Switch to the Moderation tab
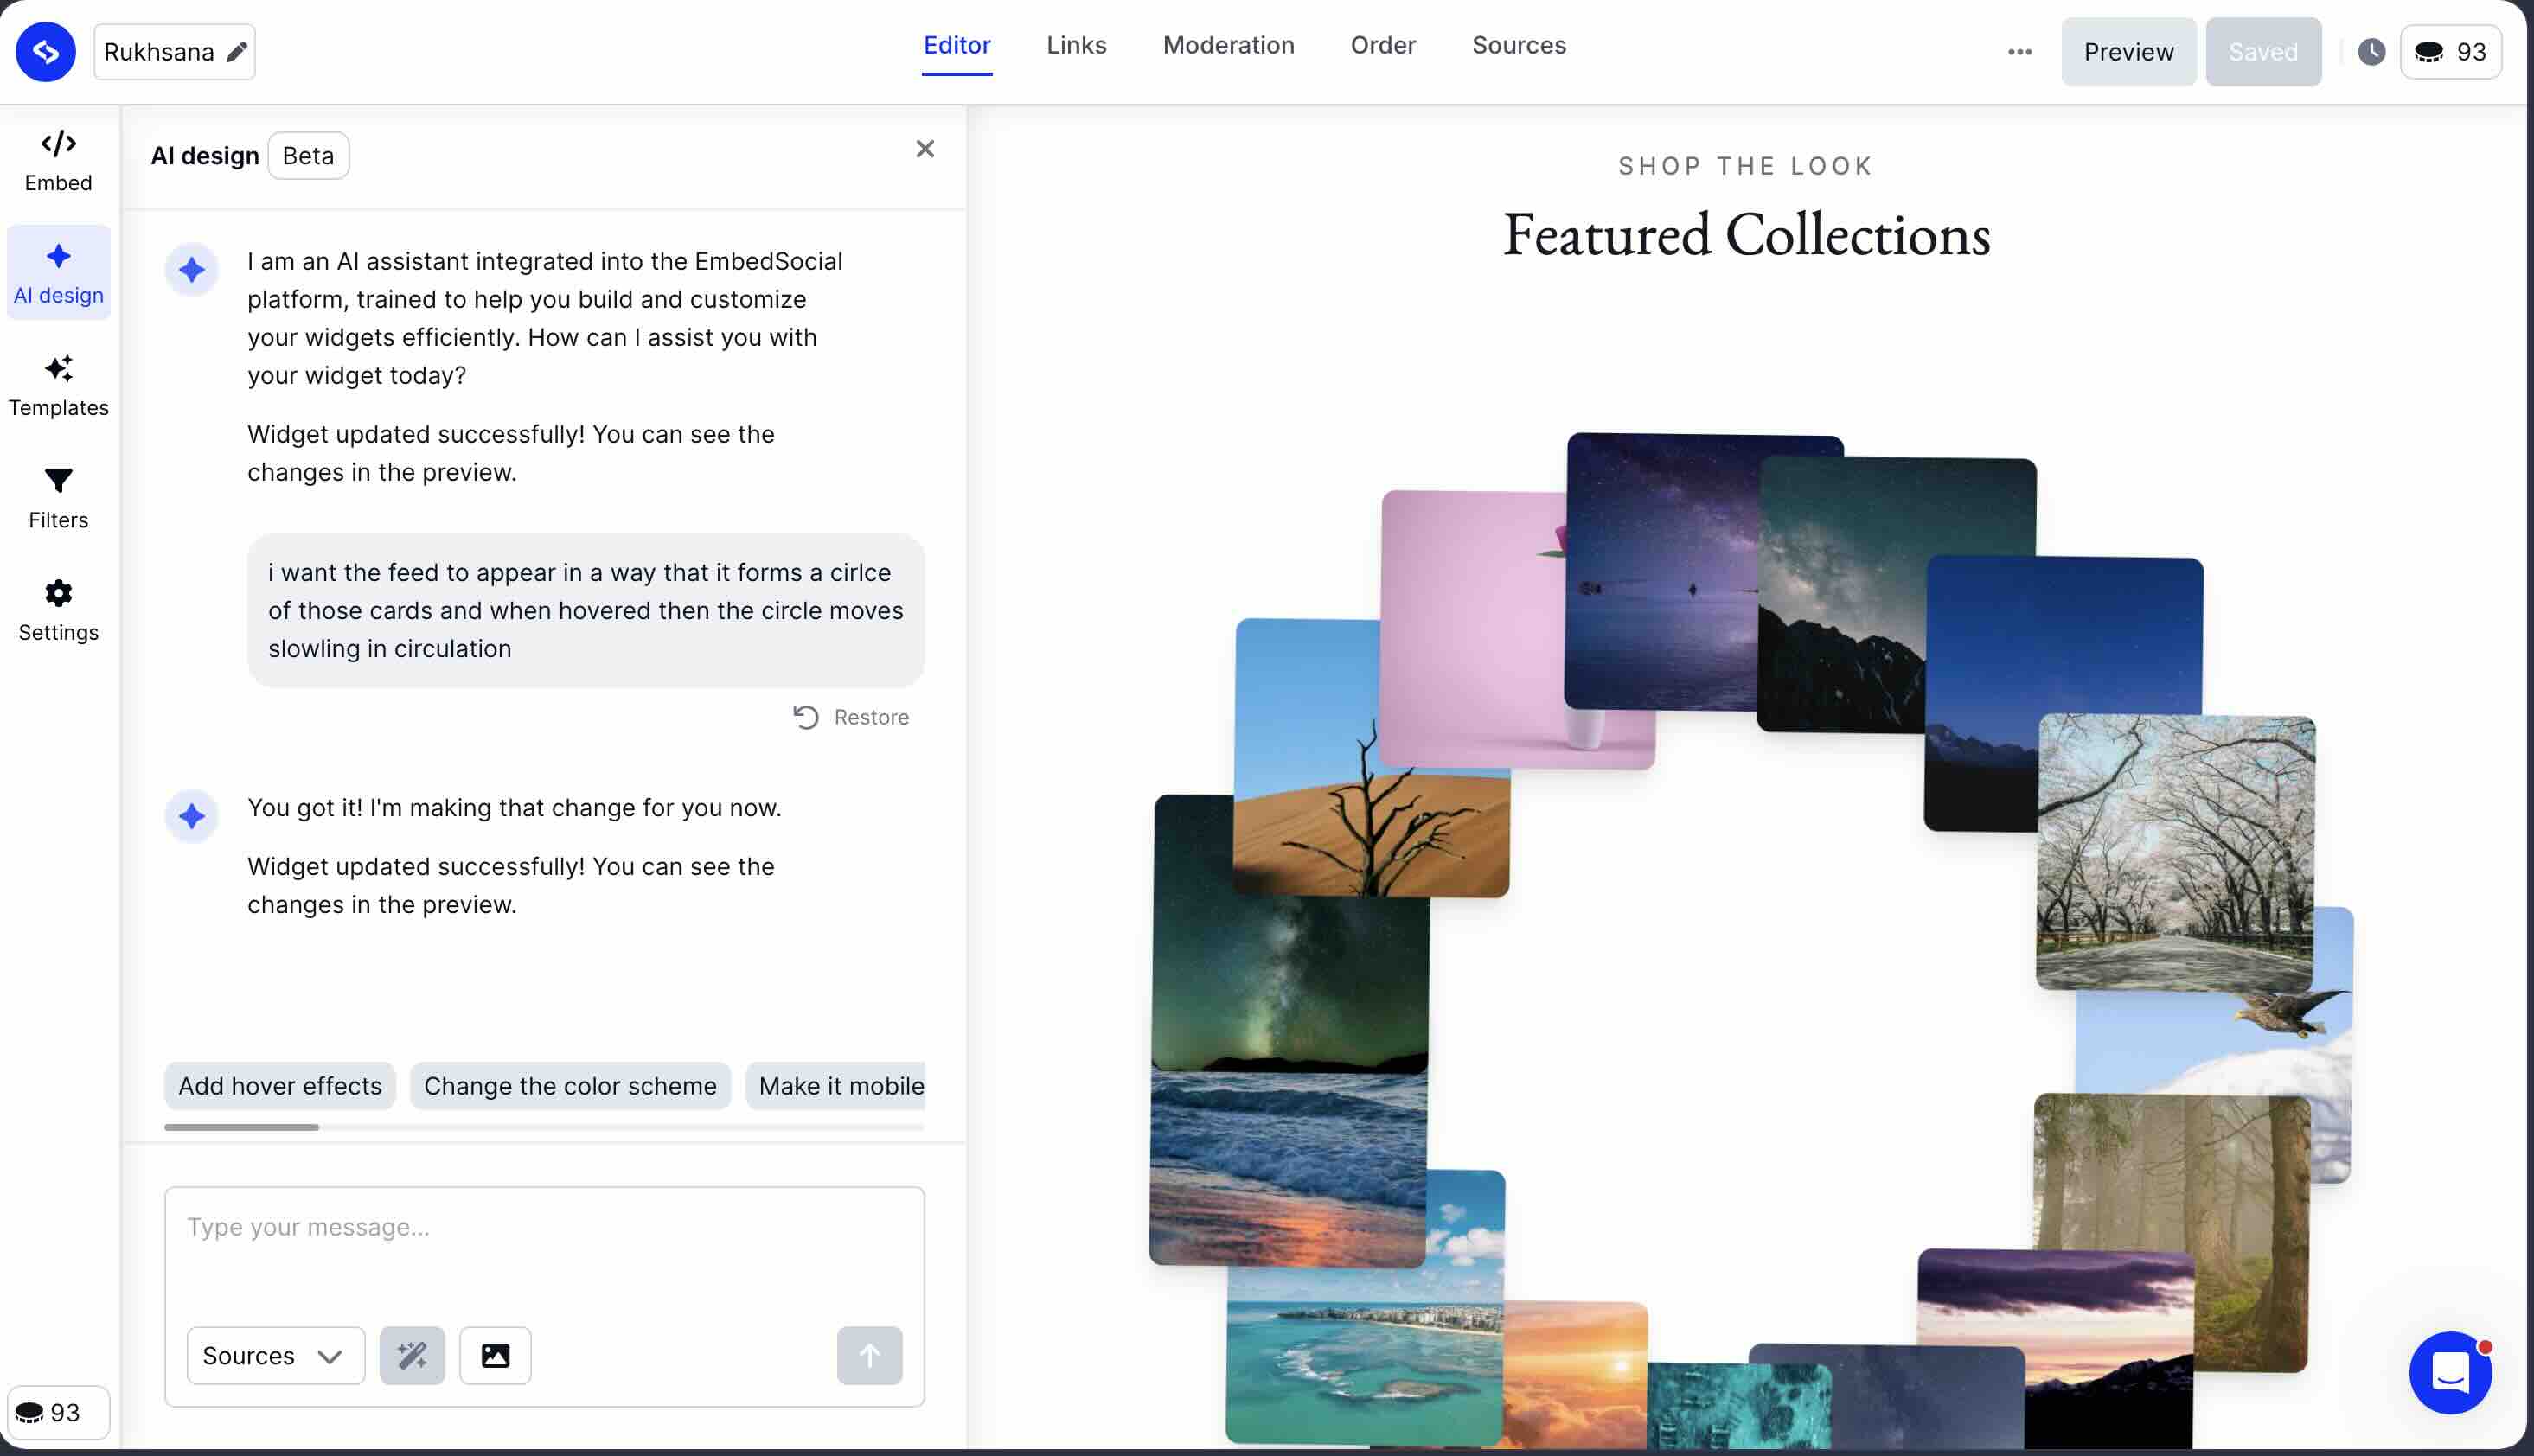Viewport: 2534px width, 1456px height. pos(1228,46)
